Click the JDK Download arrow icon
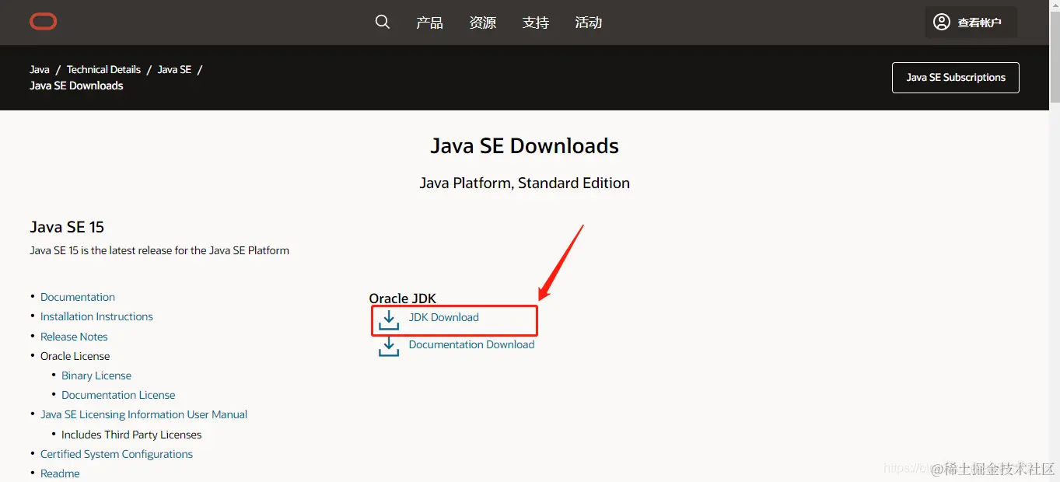1060x482 pixels. [x=389, y=319]
